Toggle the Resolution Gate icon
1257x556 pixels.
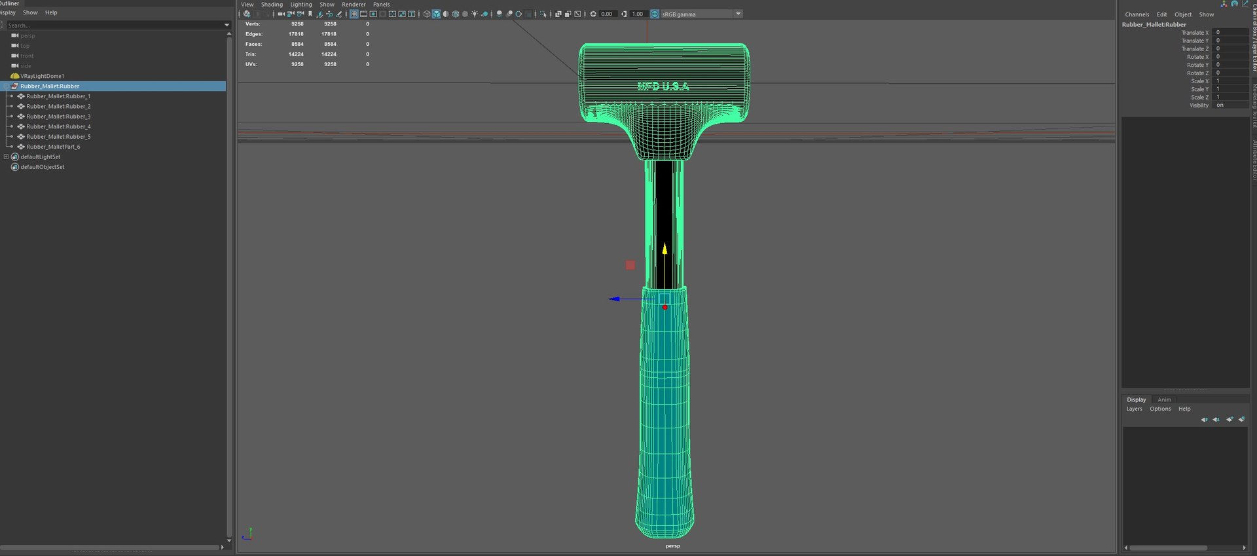coord(373,14)
